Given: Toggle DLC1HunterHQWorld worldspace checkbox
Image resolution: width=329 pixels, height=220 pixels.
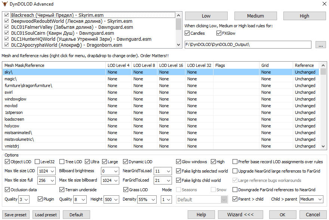Looking at the screenshot, I should [x=6, y=39].
